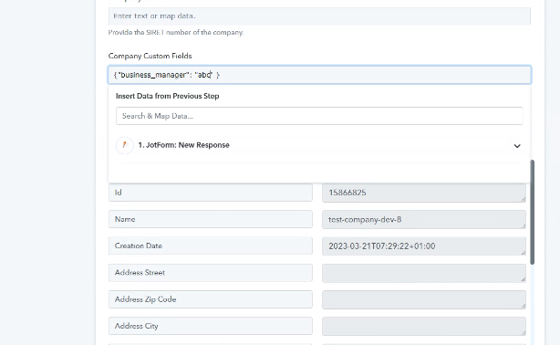
Task: Click the Id label field
Action: click(211, 193)
